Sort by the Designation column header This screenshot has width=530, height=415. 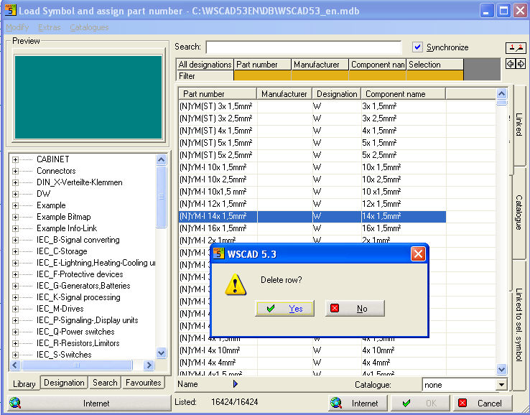click(x=337, y=94)
